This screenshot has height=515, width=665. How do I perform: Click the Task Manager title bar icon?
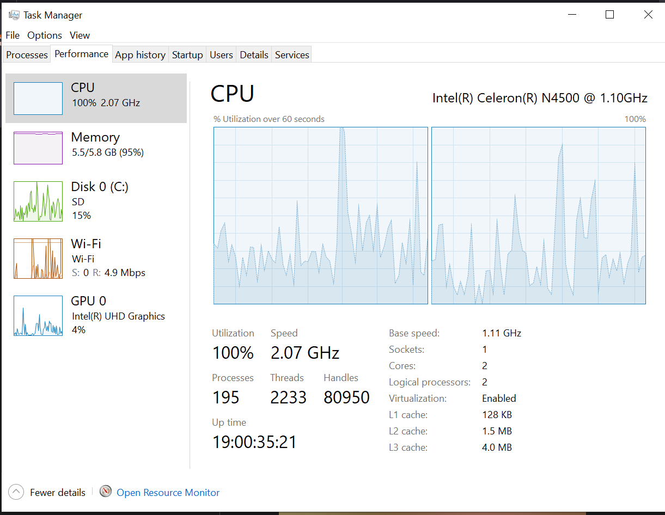(x=14, y=15)
